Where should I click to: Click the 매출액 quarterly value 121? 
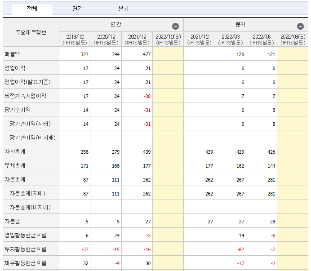pos(271,54)
